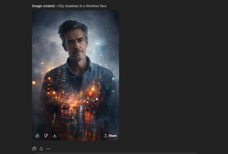Click 'City shadows in a timeless face' title
Image resolution: width=228 pixels, height=154 pixels.
[82, 6]
